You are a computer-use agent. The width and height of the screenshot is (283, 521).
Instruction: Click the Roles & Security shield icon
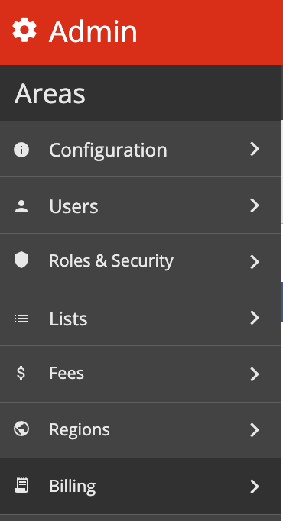pyautogui.click(x=21, y=260)
